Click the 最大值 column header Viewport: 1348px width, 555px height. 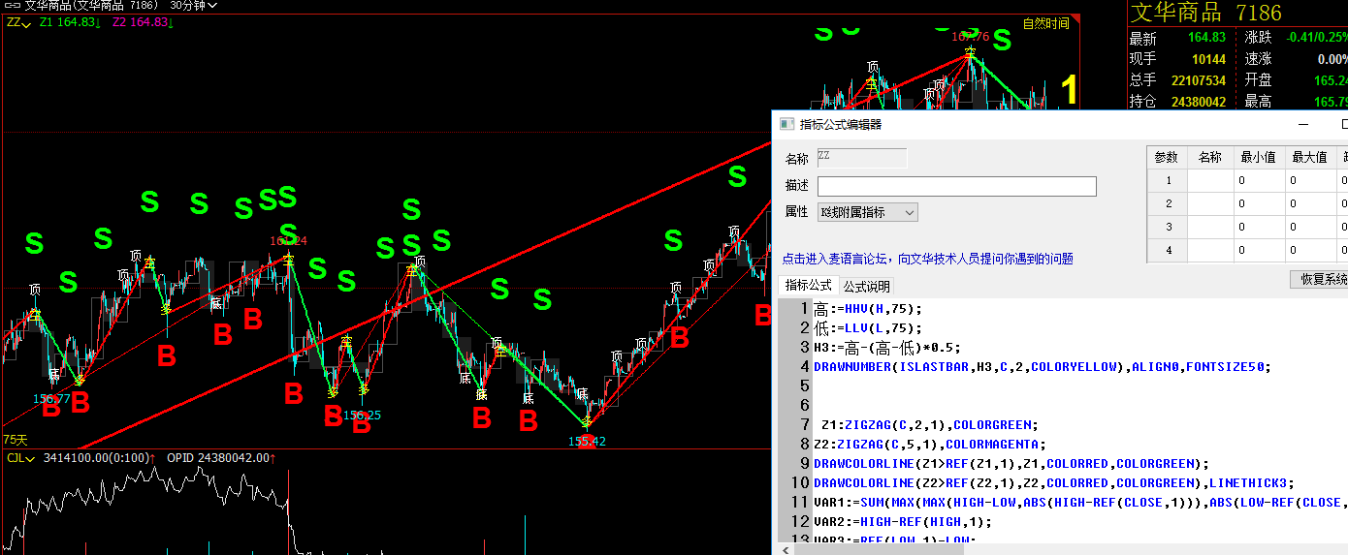coord(1310,157)
